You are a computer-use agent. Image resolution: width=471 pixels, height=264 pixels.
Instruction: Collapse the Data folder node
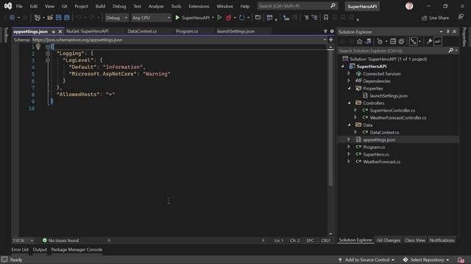click(x=349, y=125)
